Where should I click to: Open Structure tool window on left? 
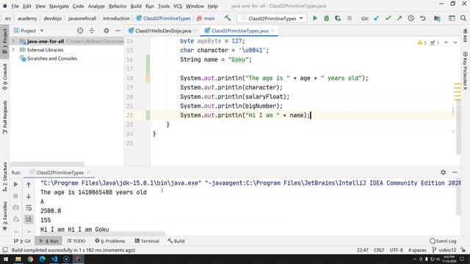pyautogui.click(x=4, y=177)
